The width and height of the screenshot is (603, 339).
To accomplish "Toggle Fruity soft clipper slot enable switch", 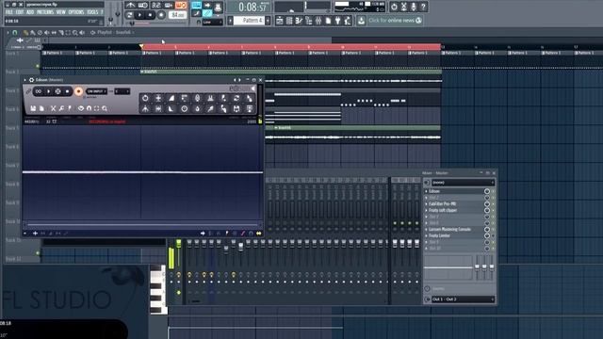I will click(x=494, y=210).
